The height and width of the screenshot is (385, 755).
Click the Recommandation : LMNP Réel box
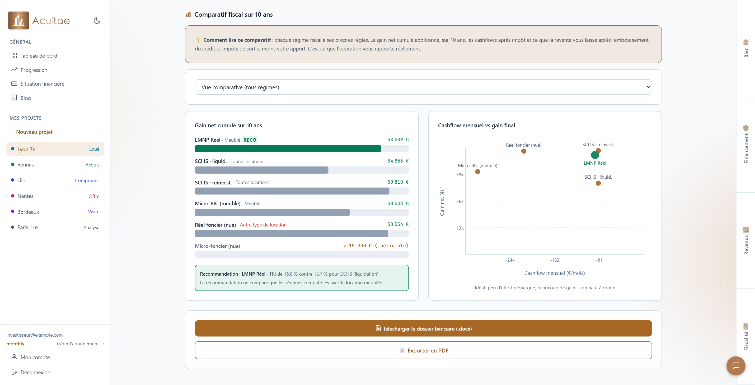[x=302, y=278]
